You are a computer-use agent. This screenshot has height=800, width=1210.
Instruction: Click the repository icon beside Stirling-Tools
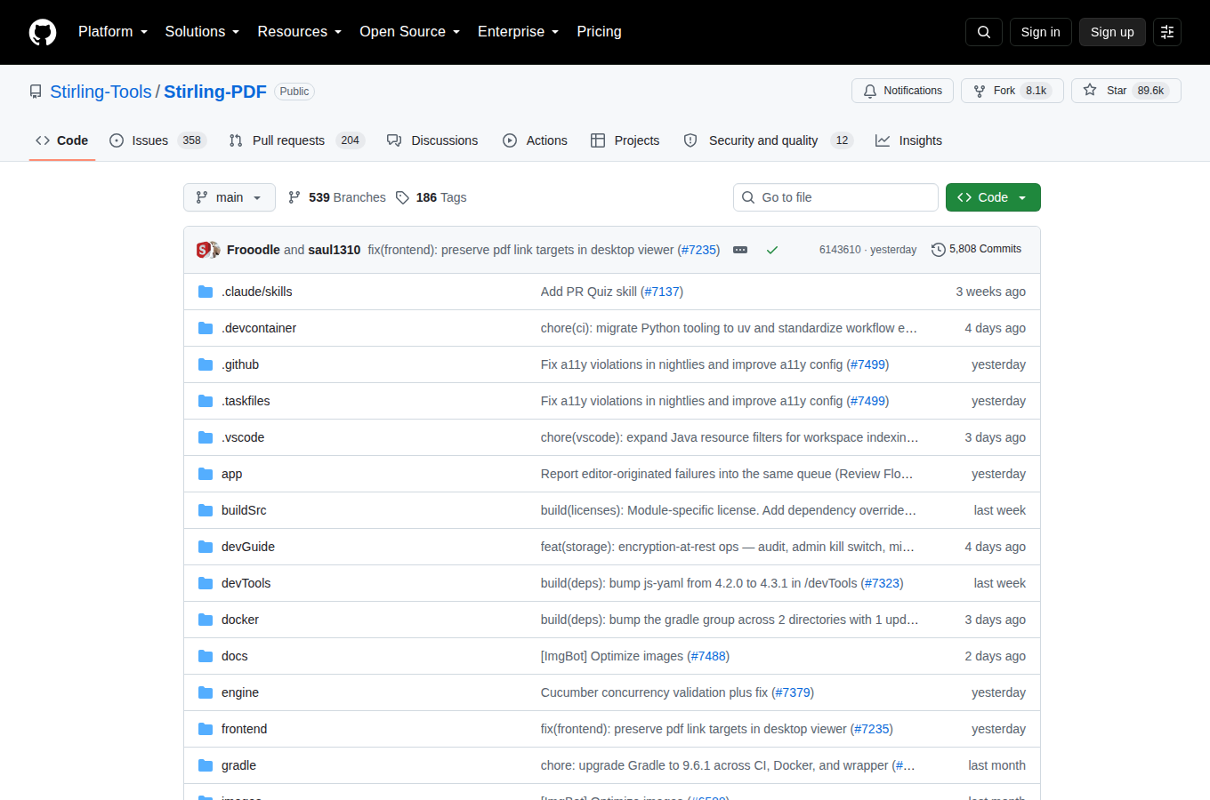(36, 92)
